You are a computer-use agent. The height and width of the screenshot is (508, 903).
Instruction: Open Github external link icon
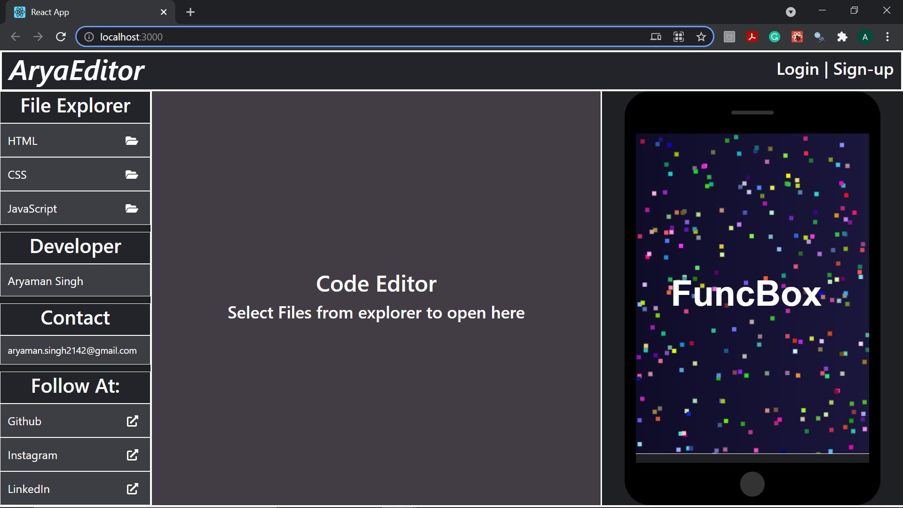click(133, 421)
